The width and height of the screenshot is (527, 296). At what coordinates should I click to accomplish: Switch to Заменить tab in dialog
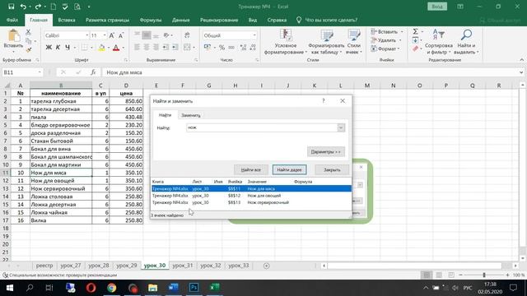190,115
